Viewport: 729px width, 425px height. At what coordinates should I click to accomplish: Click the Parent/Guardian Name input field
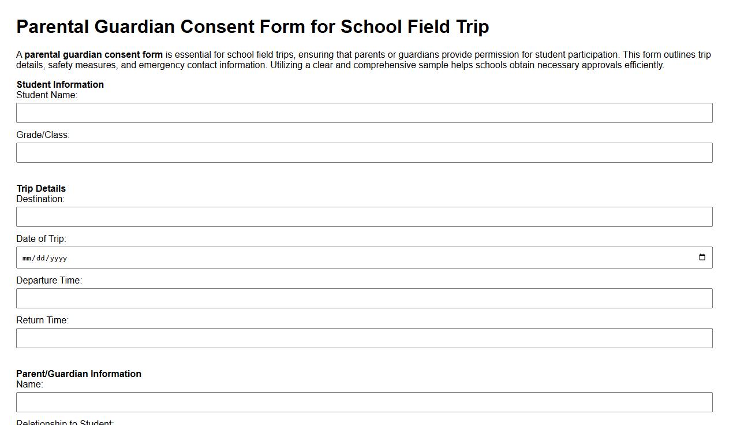(x=364, y=402)
